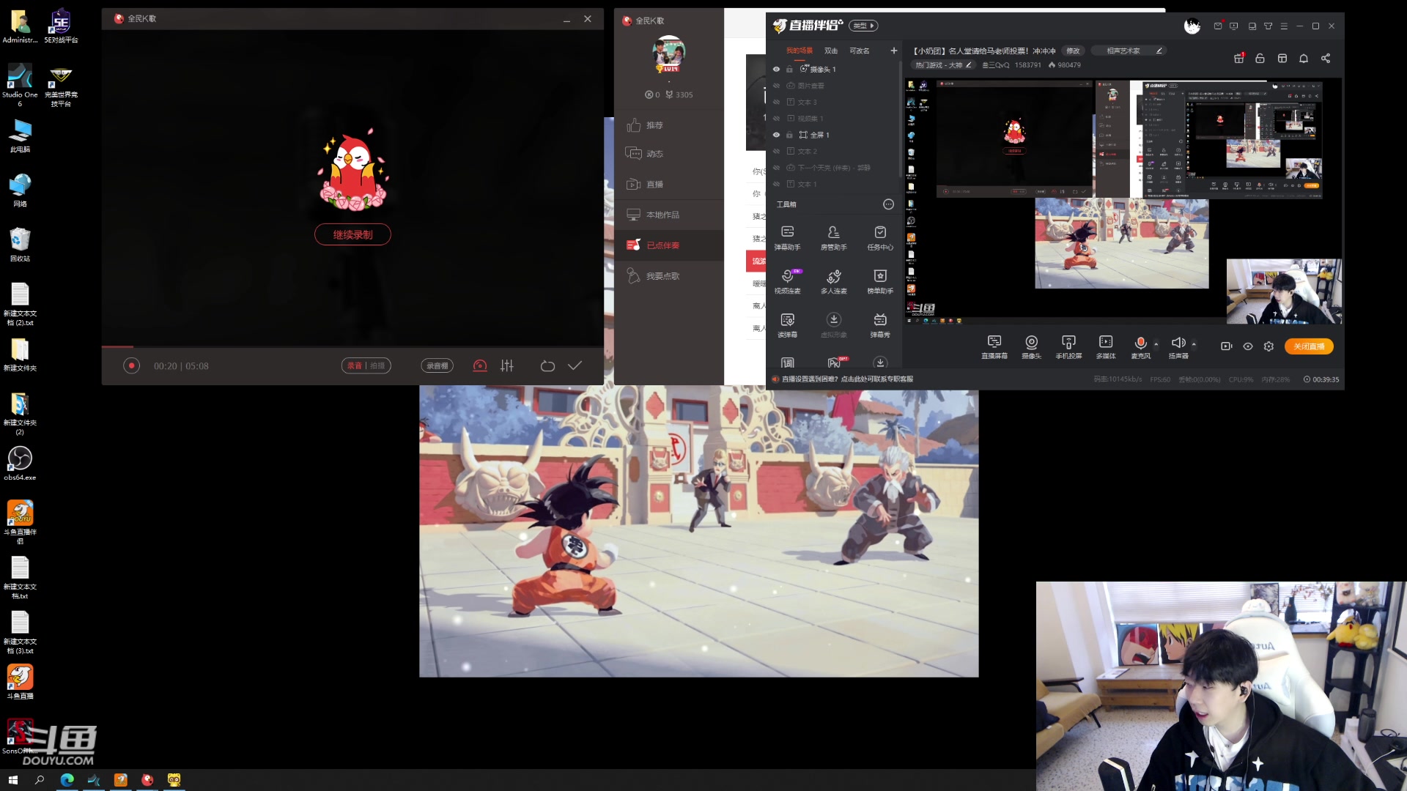Open the mixer sliders icon in 全民K歌
The image size is (1407, 791).
pos(507,365)
